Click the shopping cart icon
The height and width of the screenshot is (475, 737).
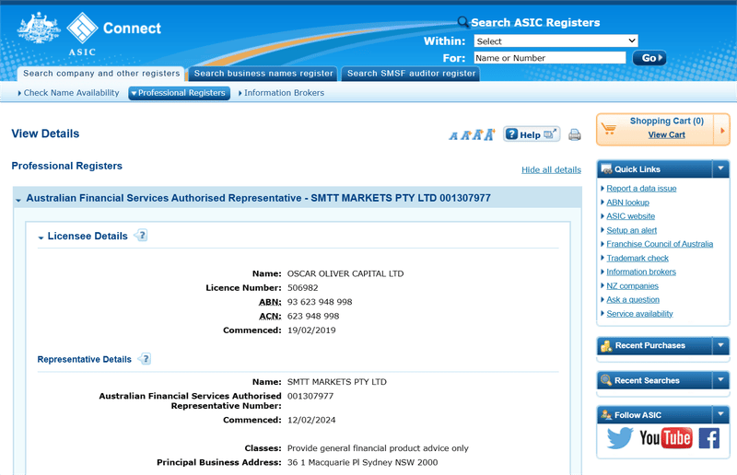tap(609, 129)
